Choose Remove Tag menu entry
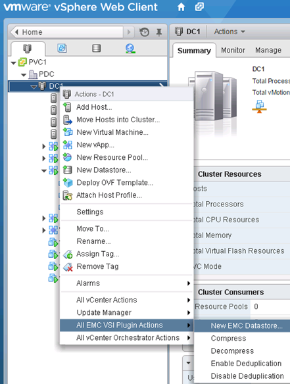 pos(126,266)
